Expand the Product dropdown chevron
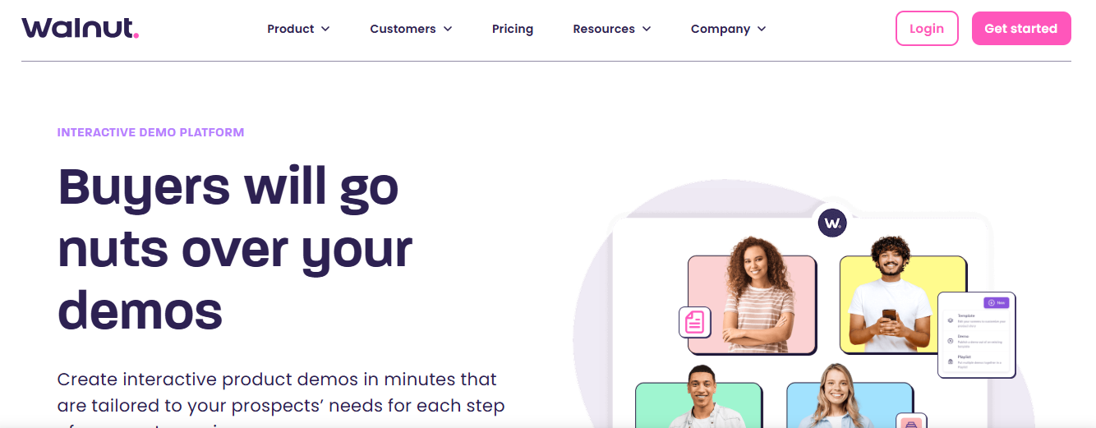Screen dimensions: 1096x428 pos(325,29)
